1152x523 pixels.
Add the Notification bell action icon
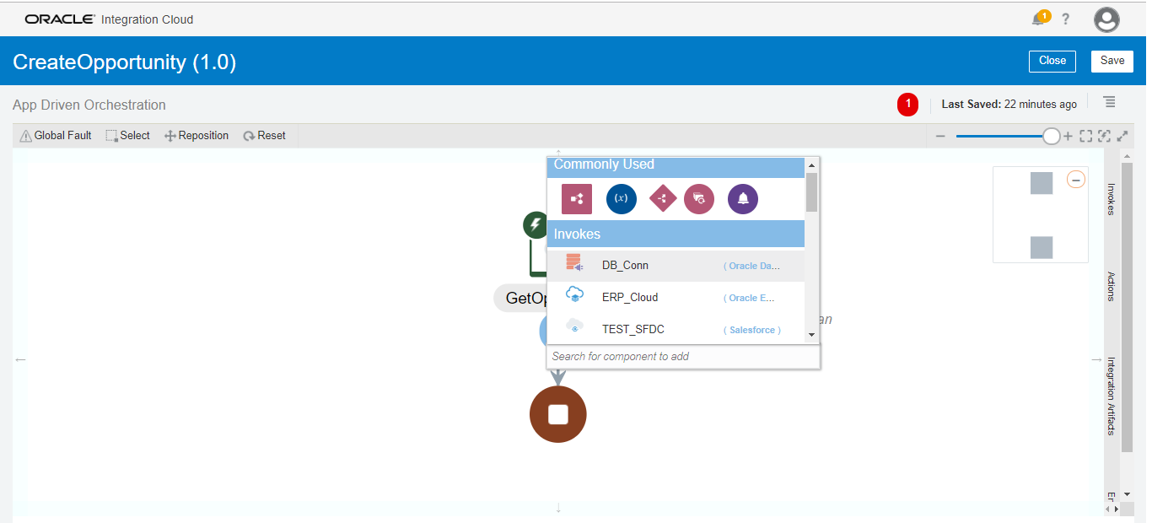coord(743,199)
